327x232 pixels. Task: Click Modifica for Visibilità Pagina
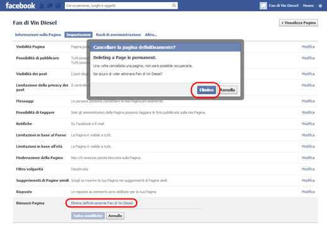(x=308, y=47)
